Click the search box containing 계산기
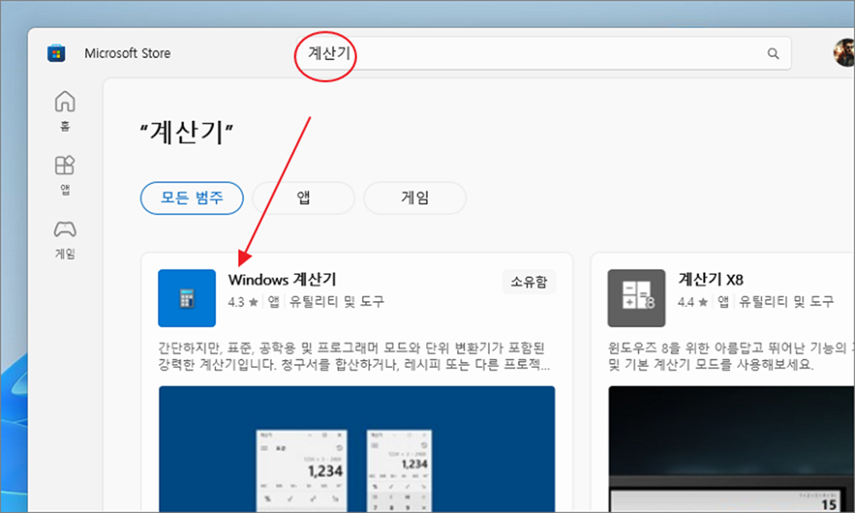The width and height of the screenshot is (855, 513). point(544,53)
